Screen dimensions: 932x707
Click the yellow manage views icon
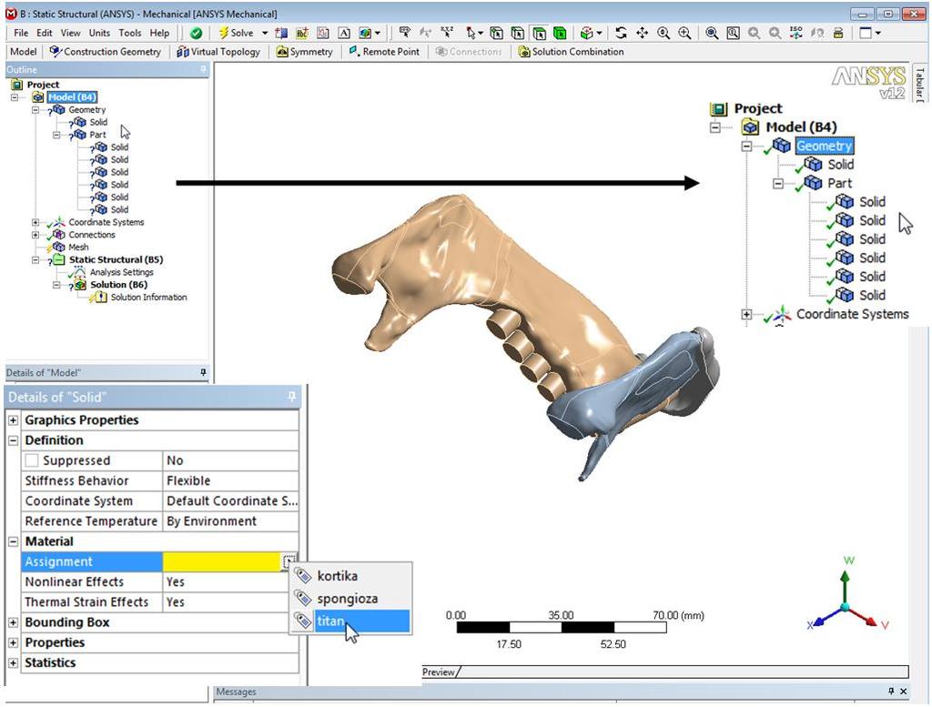click(x=838, y=34)
